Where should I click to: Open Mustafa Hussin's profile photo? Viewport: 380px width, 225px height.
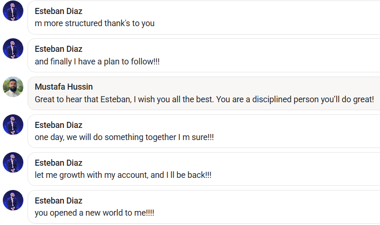click(13, 87)
